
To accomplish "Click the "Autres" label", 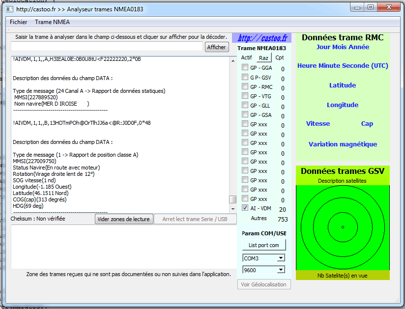I will pyautogui.click(x=259, y=219).
